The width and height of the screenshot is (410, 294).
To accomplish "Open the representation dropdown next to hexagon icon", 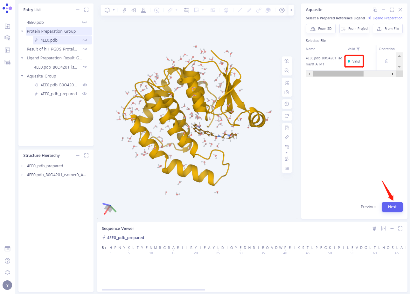I will (113, 10).
